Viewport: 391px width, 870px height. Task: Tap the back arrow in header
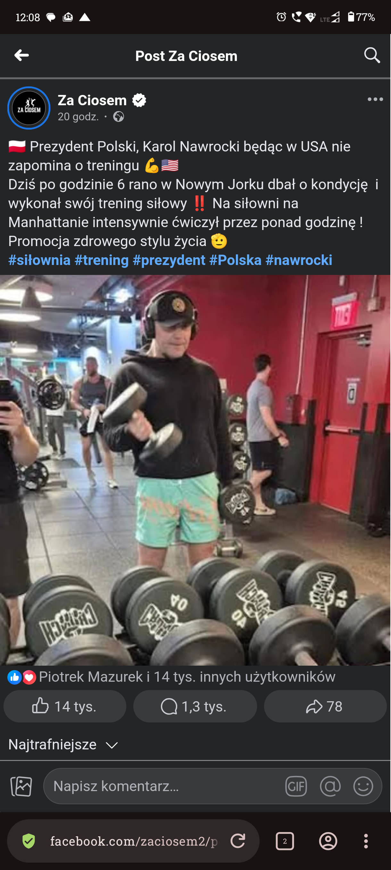[x=21, y=55]
